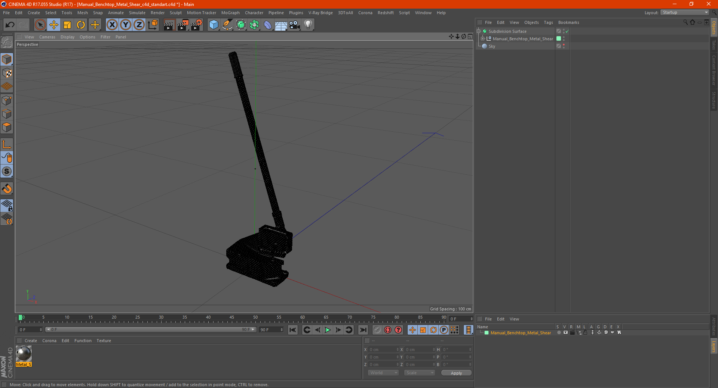Select the Move tool in top toolbar
This screenshot has width=718, height=388.
(x=54, y=25)
